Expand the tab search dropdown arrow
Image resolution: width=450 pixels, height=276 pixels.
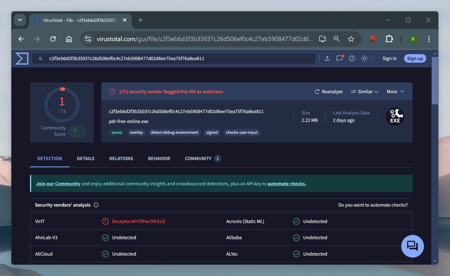(20, 20)
